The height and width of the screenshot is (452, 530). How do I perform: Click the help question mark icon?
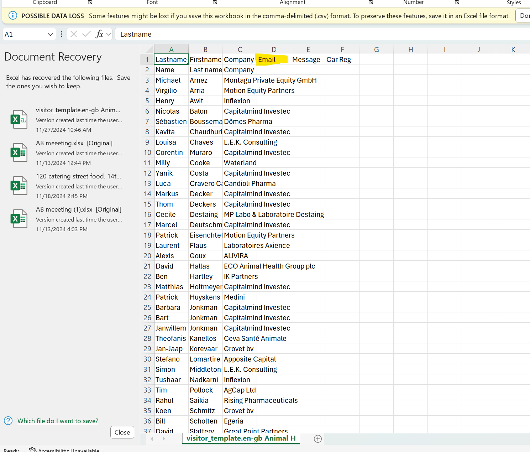[x=8, y=421]
